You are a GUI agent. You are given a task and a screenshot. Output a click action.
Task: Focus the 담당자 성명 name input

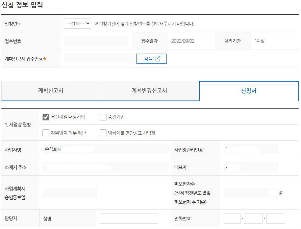coord(129,219)
